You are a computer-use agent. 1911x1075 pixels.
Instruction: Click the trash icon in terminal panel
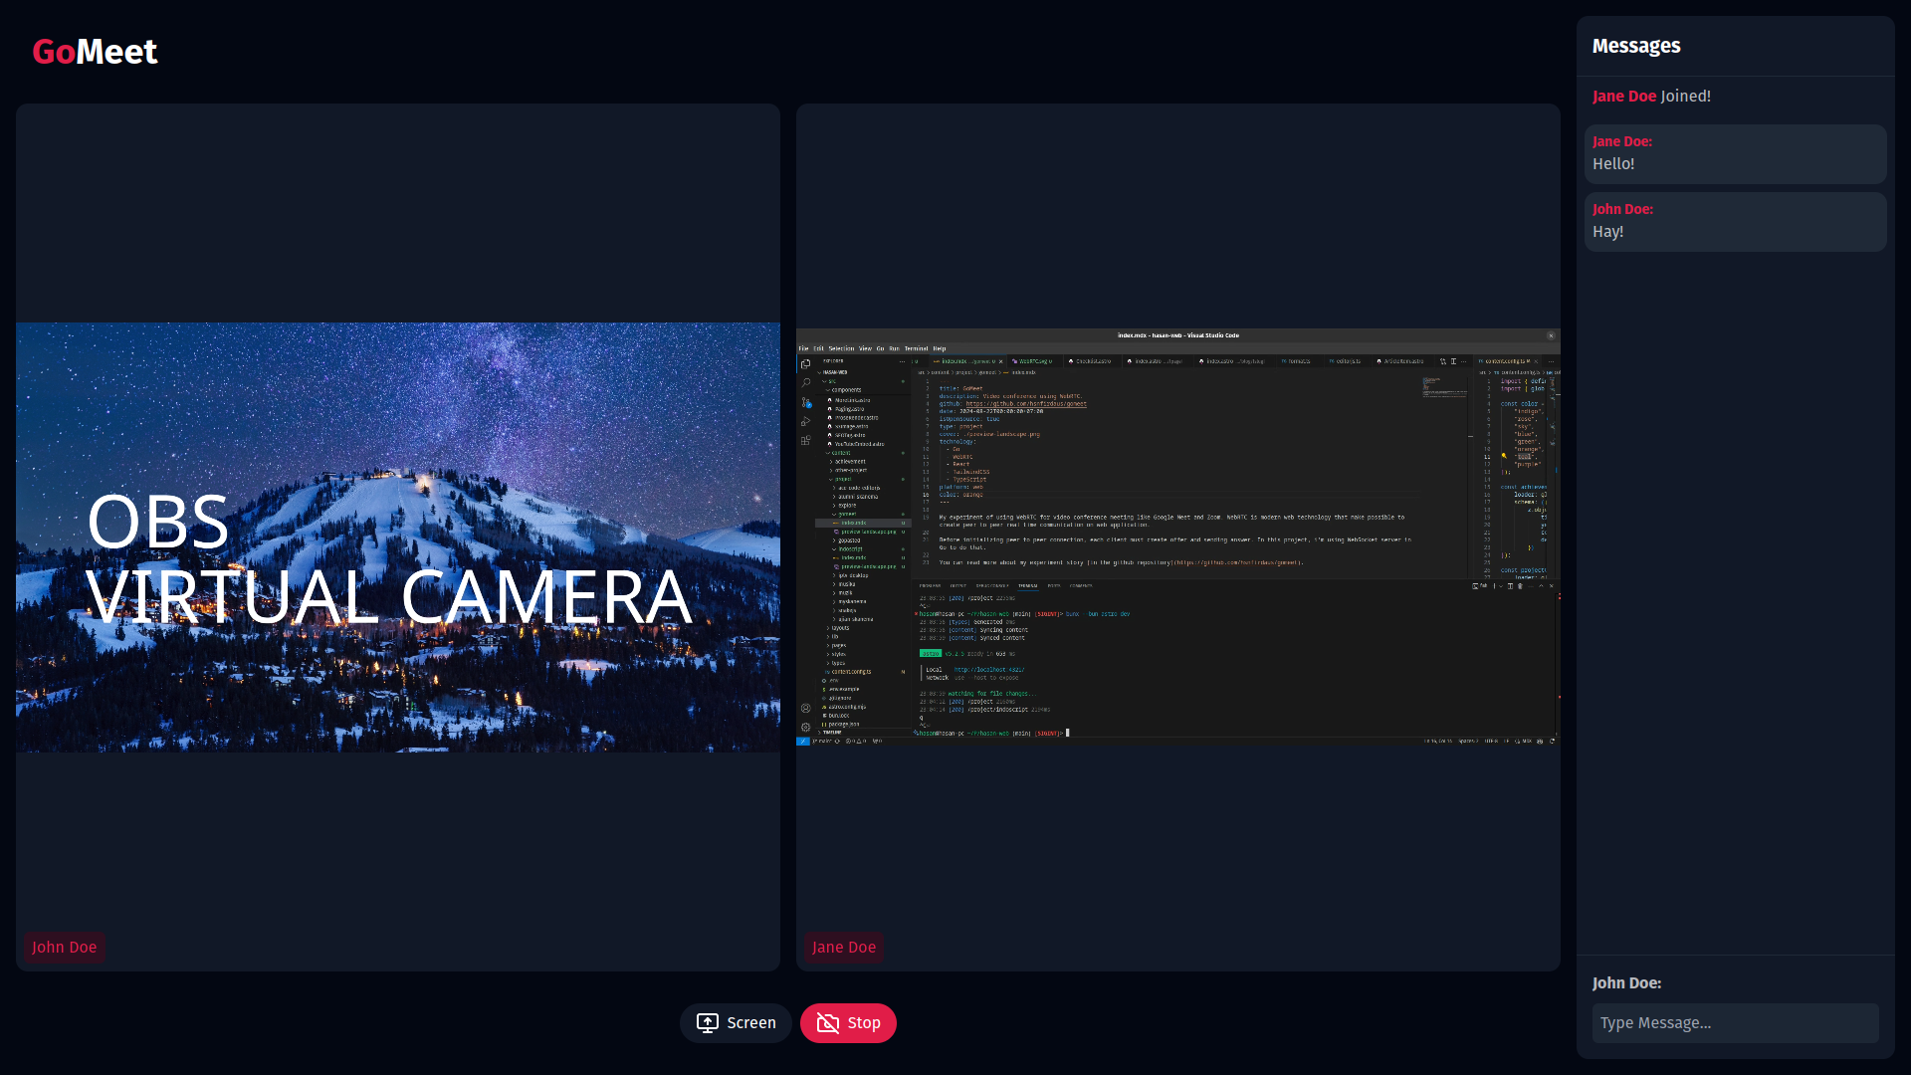tap(1520, 586)
